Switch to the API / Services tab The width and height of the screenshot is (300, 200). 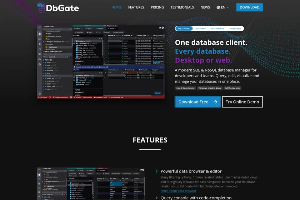click(x=217, y=28)
